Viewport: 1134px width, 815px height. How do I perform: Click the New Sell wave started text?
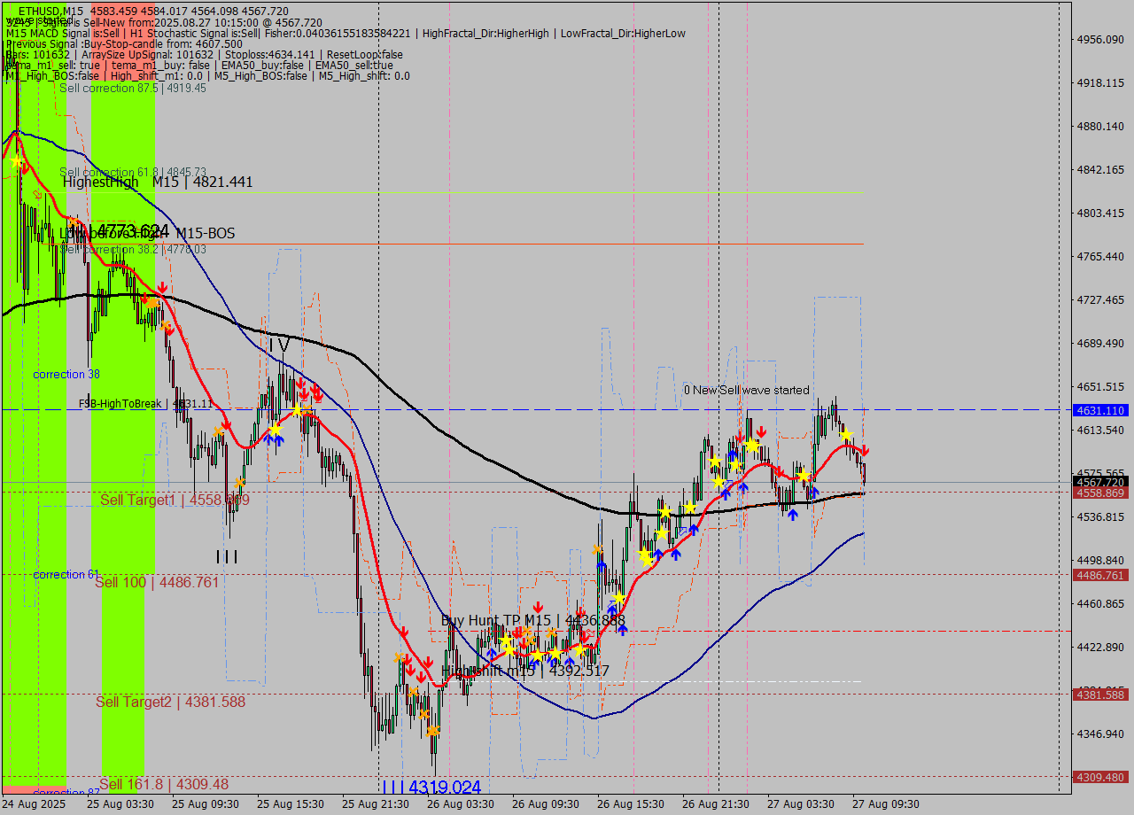pyautogui.click(x=746, y=390)
